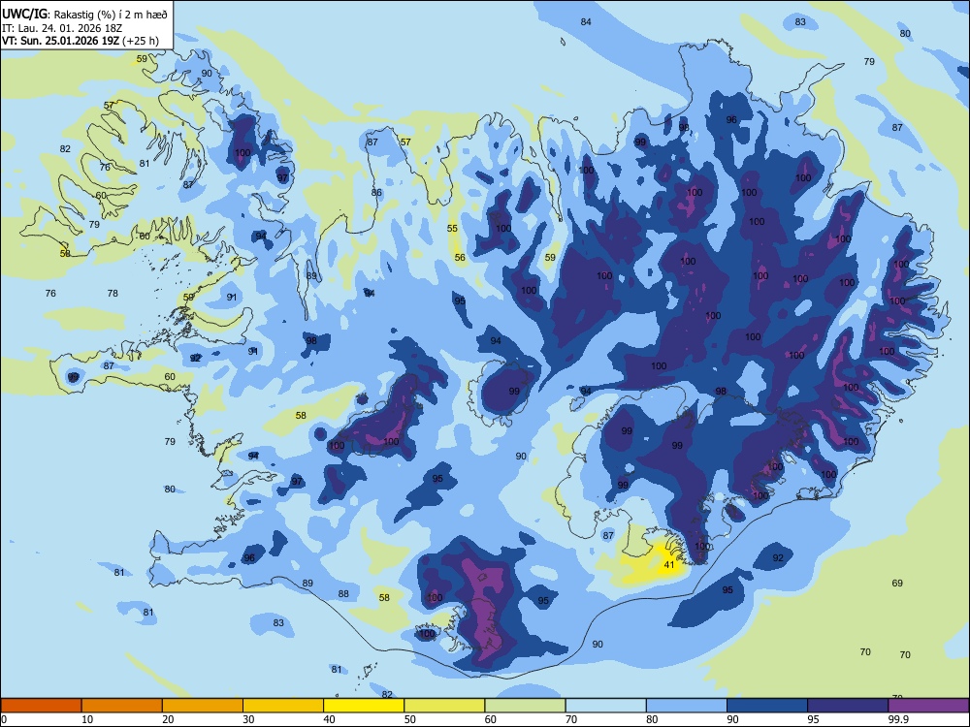Click the '88' value near the southwest coast
970x727 pixels.
point(343,593)
